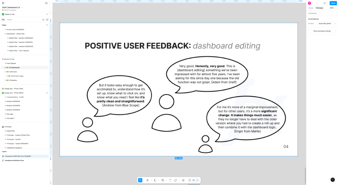Open the avatar dropdown arrow
The image size is (338, 185).
(x=312, y=3)
